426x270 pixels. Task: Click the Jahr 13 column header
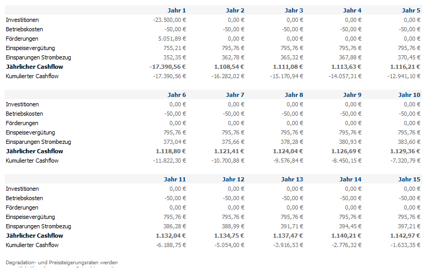[292, 179]
